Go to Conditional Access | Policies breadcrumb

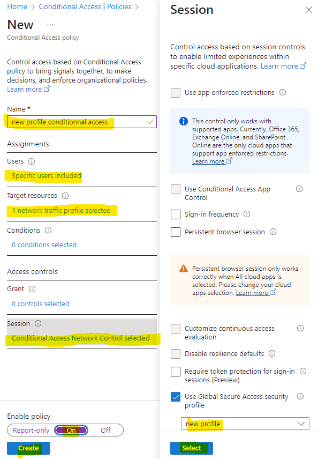pos(85,6)
